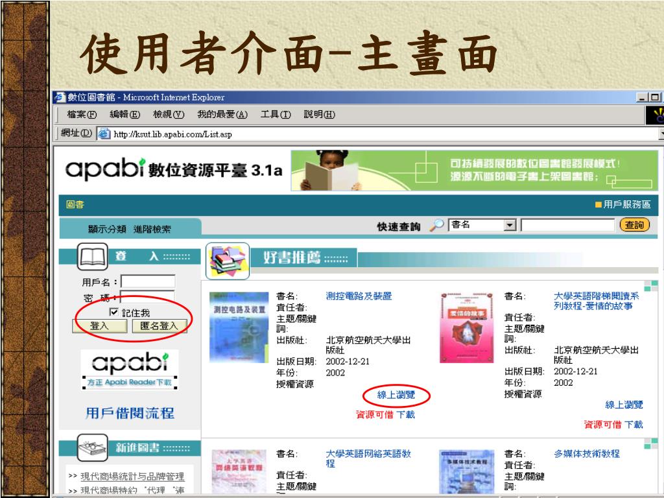Open the 說明(H) menu
This screenshot has height=498, width=664.
point(319,114)
